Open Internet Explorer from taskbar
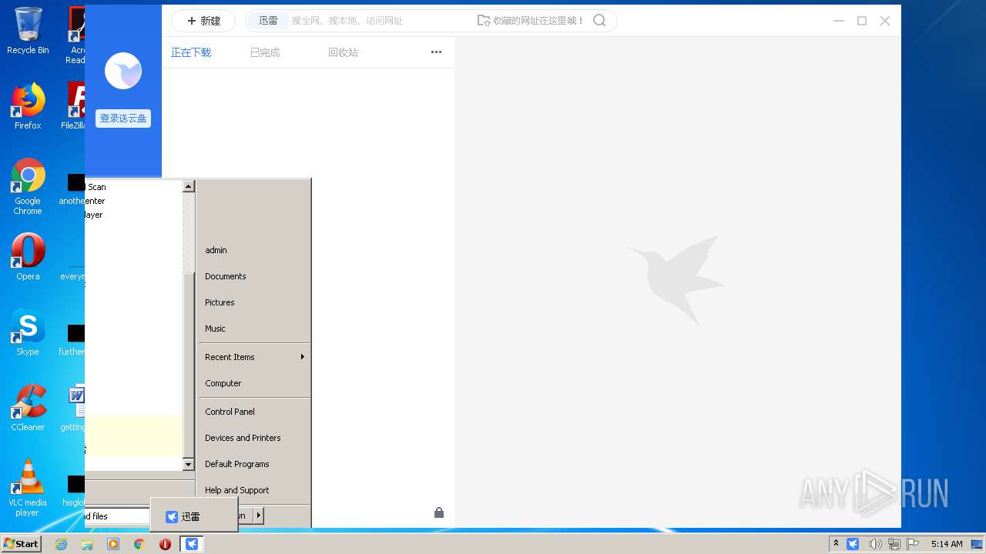This screenshot has height=554, width=986. [61, 544]
